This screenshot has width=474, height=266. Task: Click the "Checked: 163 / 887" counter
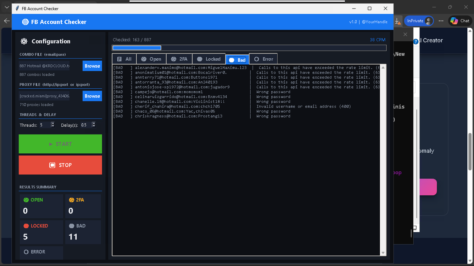click(132, 40)
